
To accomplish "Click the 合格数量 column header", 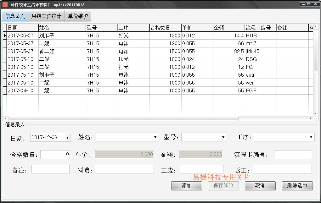I will click(166, 28).
